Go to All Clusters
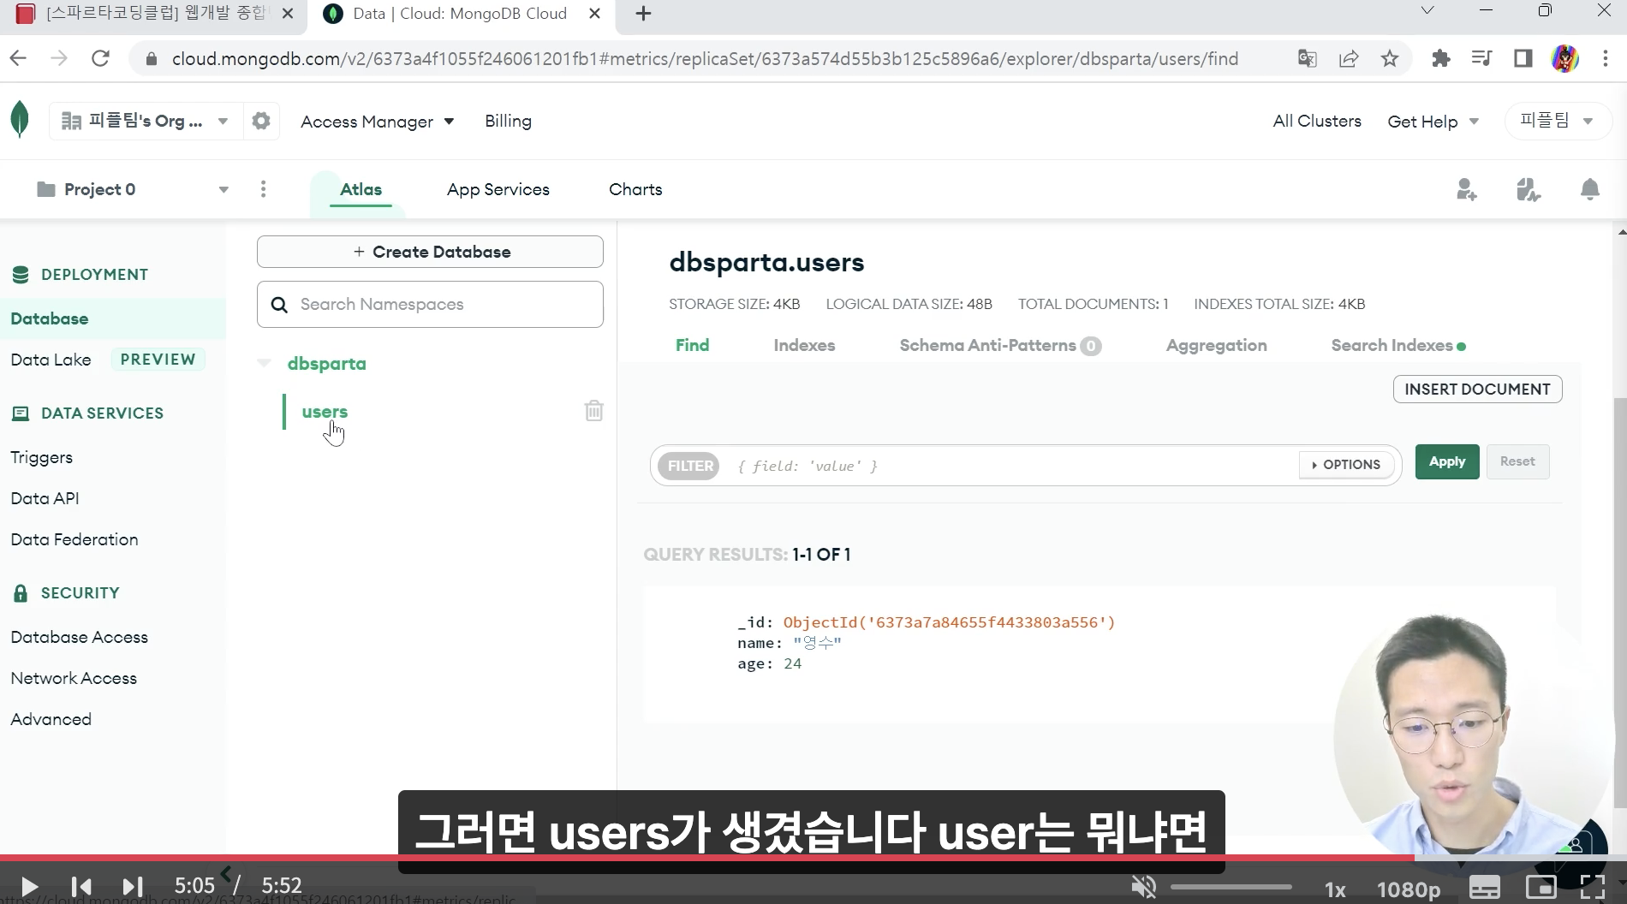This screenshot has width=1627, height=904. coord(1316,121)
